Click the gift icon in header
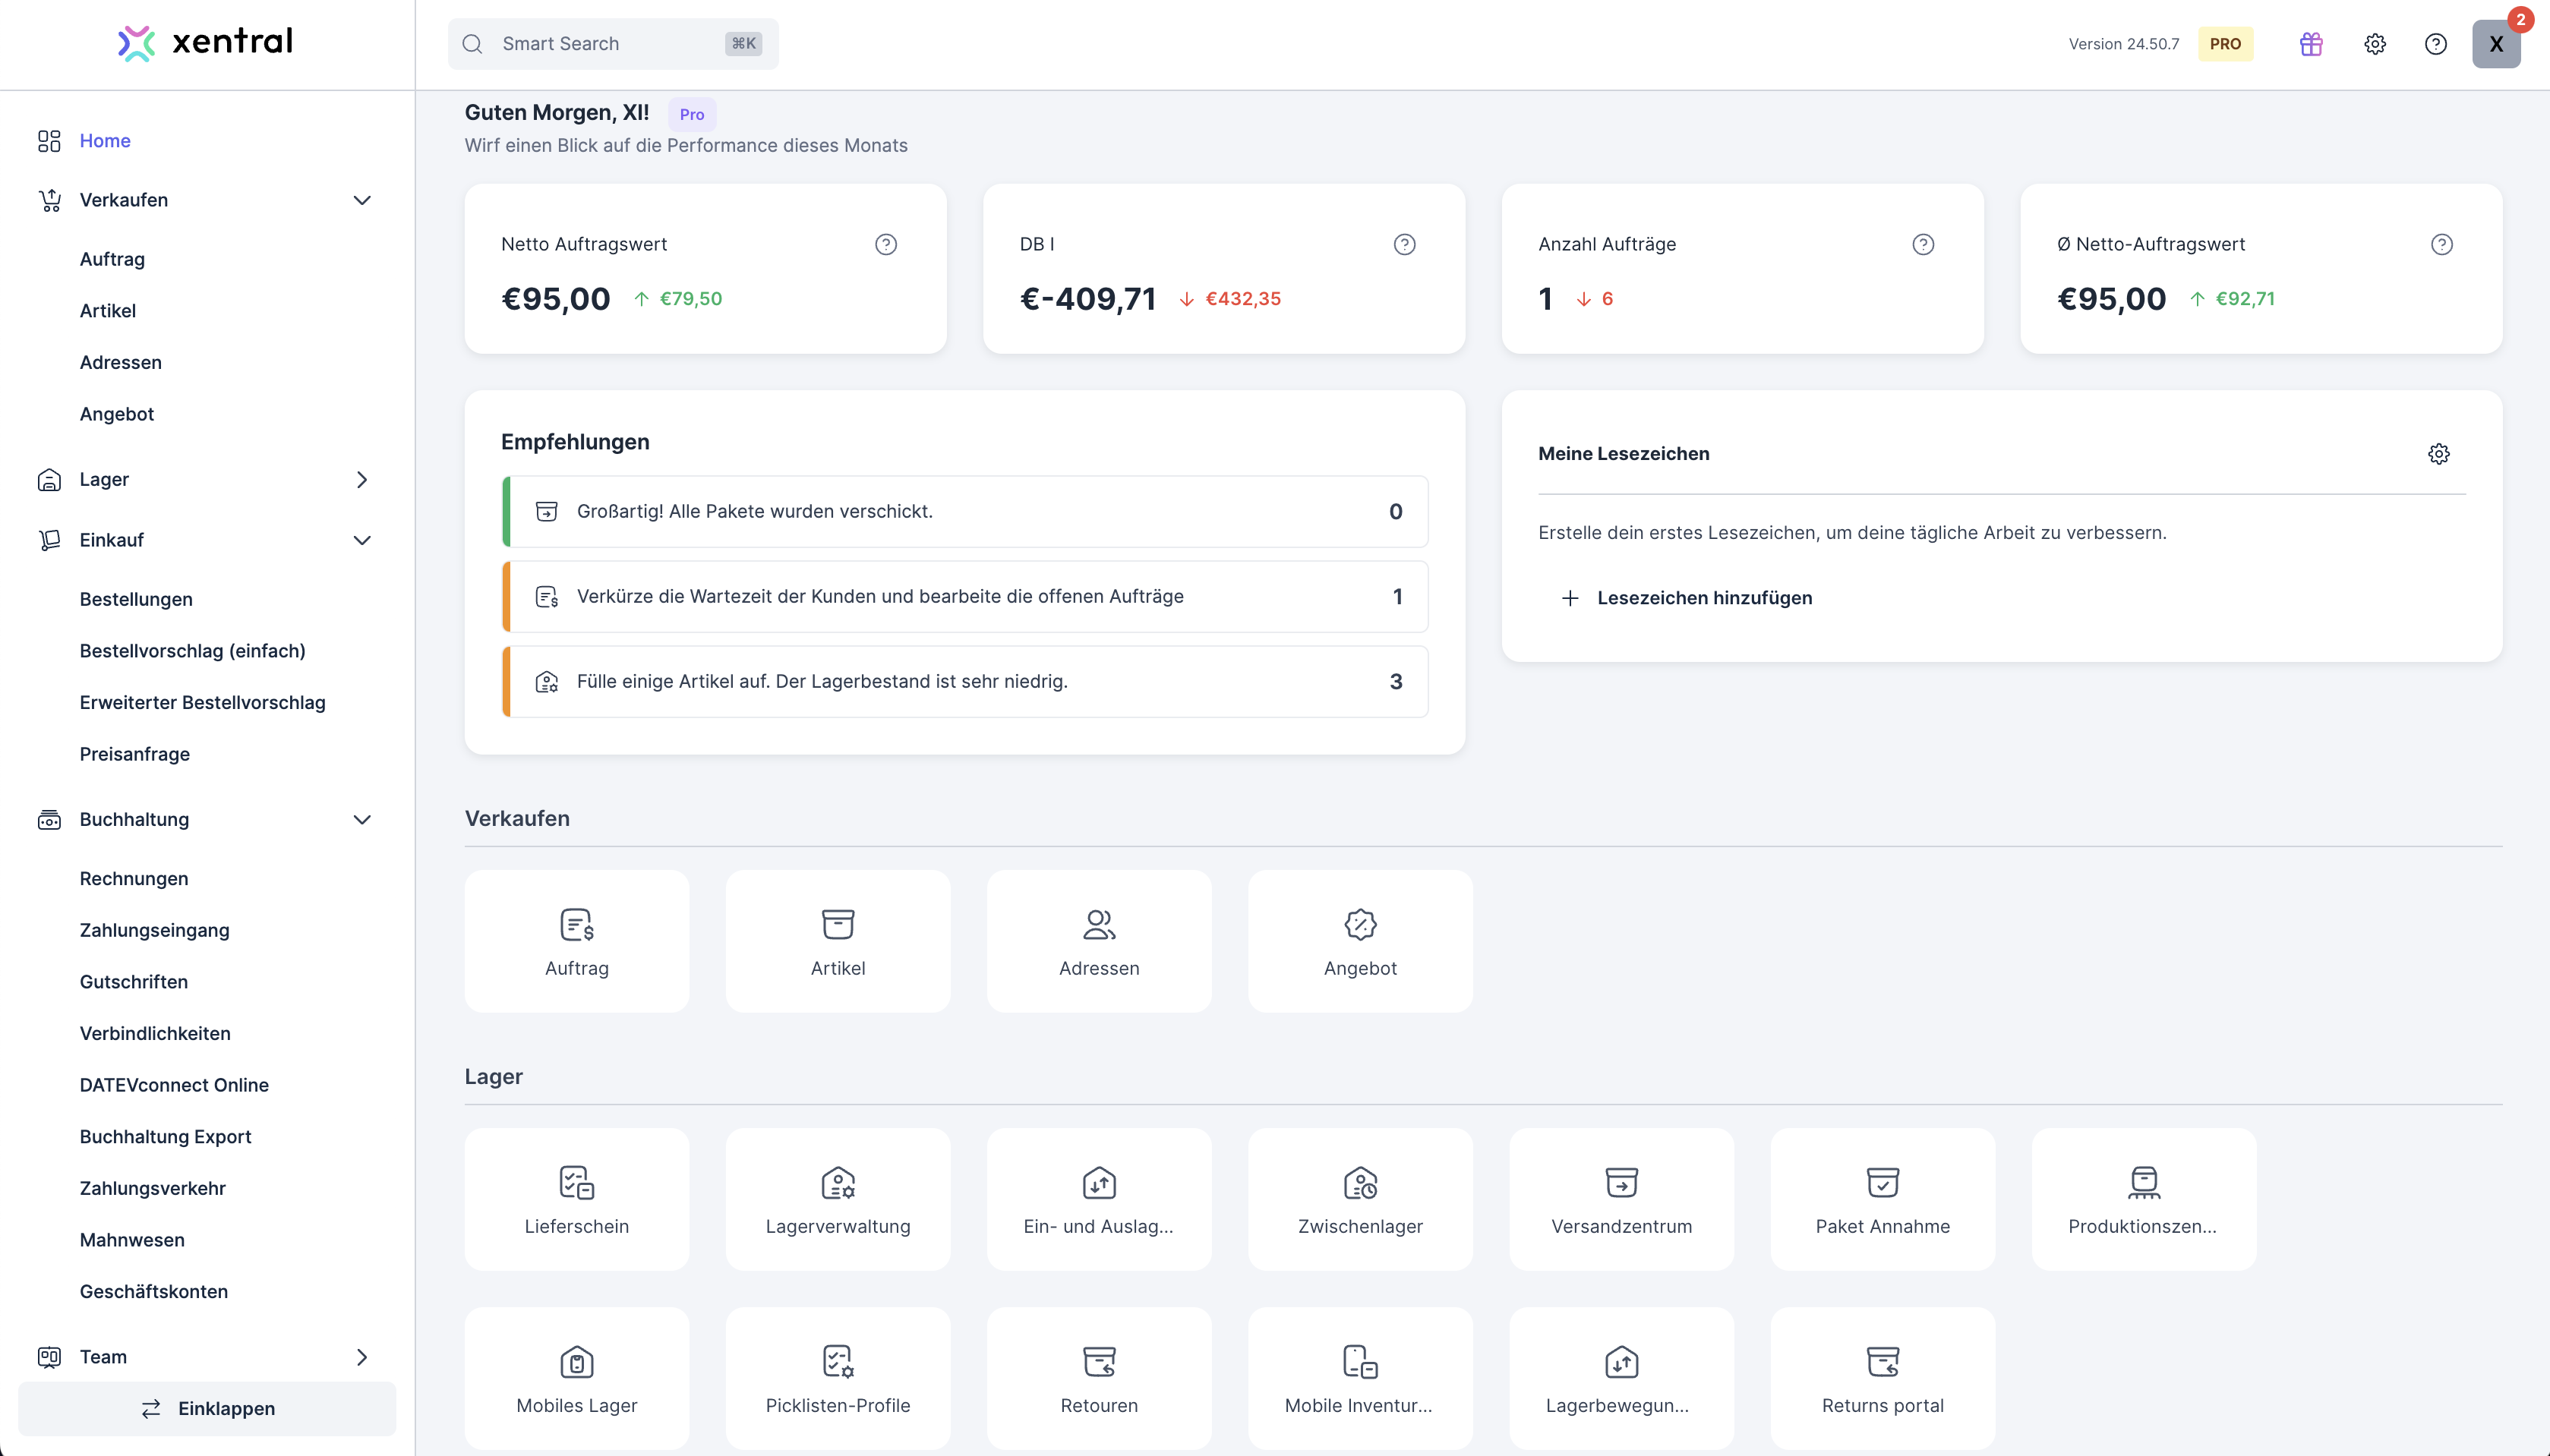Image resolution: width=2550 pixels, height=1456 pixels. [2310, 44]
